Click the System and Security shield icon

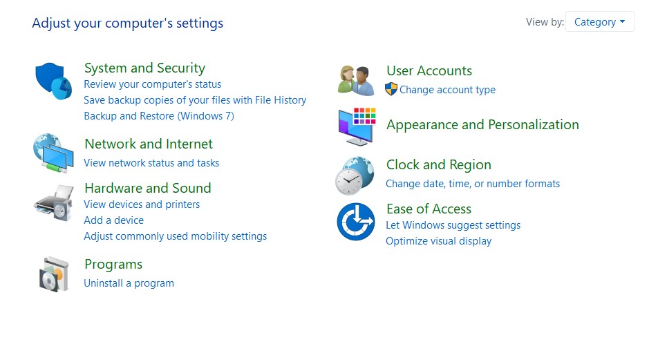[53, 81]
